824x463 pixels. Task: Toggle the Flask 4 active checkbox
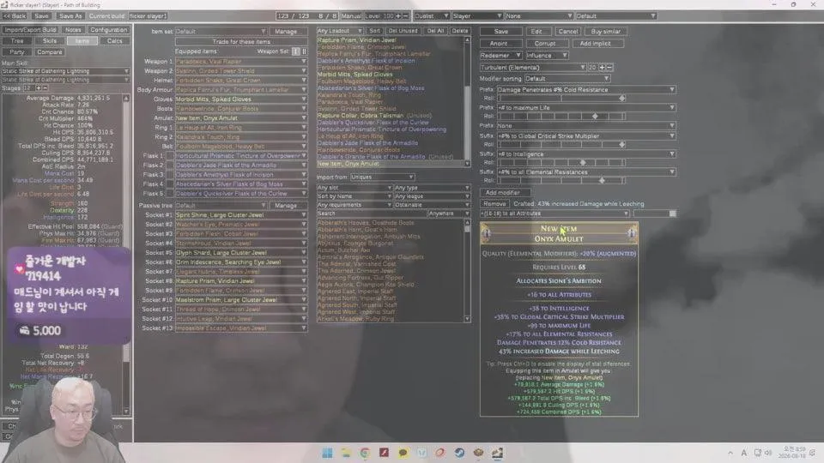tap(170, 184)
